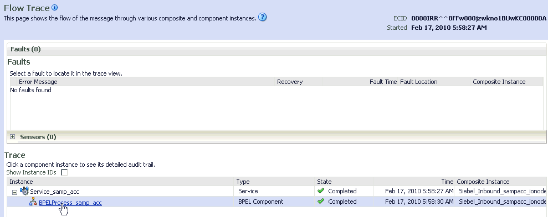Click 'Completed' state in the BPEL Component row
Screen dimensions: 548x217
342,202
